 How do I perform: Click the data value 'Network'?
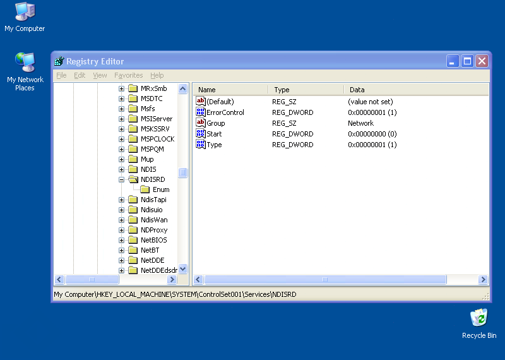(360, 123)
